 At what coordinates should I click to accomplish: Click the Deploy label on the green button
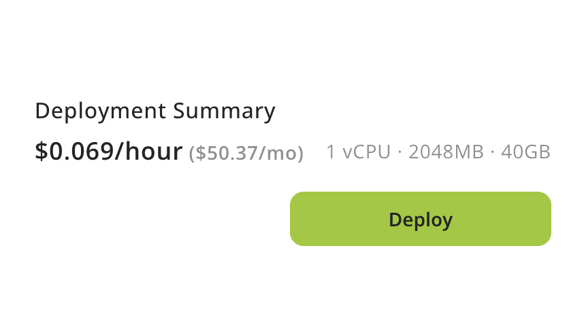420,220
